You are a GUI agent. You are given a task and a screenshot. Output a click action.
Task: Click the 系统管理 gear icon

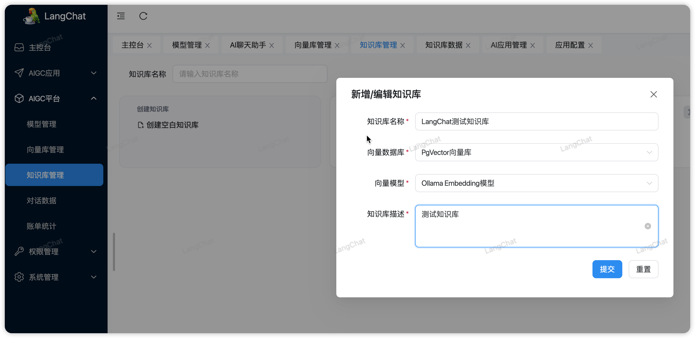(19, 277)
